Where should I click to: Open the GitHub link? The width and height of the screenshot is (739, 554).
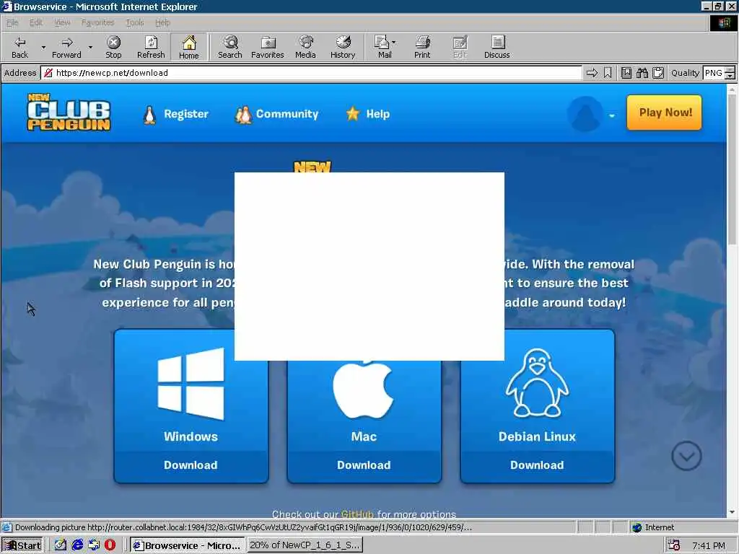[357, 514]
